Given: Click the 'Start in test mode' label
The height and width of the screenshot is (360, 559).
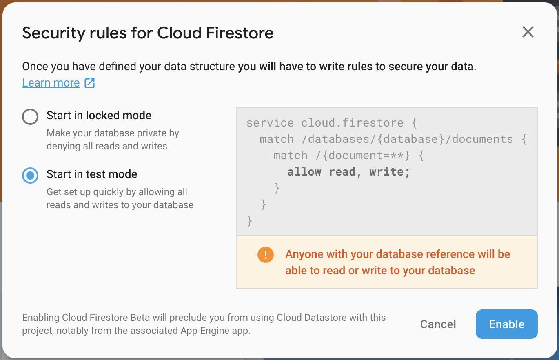Looking at the screenshot, I should (x=92, y=174).
